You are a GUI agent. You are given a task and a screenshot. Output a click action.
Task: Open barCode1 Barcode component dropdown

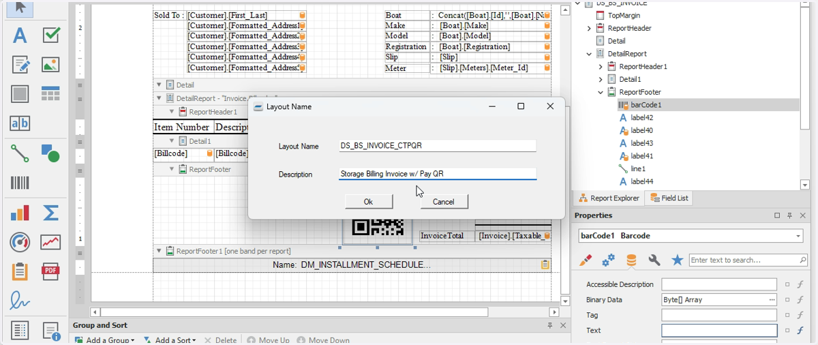pos(798,236)
